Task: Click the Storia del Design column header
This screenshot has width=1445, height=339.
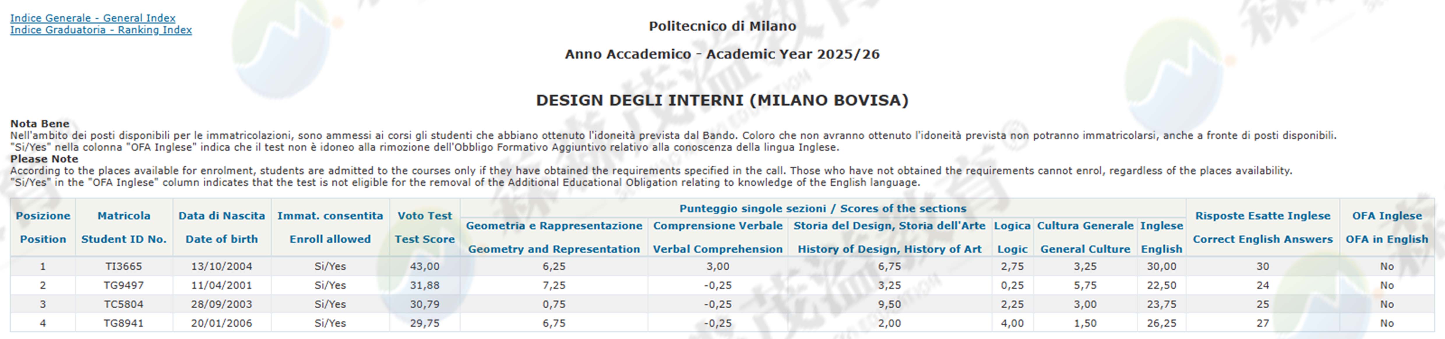Action: [x=889, y=237]
